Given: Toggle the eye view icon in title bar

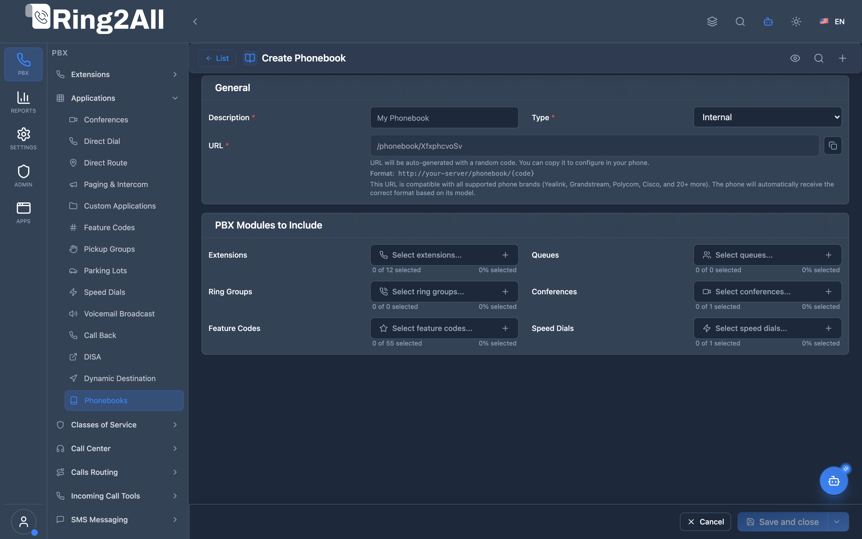Looking at the screenshot, I should click(x=795, y=58).
